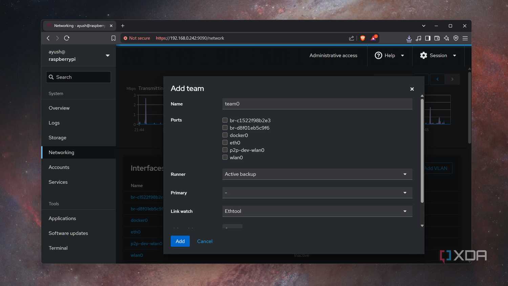
Task: Check the p2p-dev-wlan0 port
Action: [225, 150]
